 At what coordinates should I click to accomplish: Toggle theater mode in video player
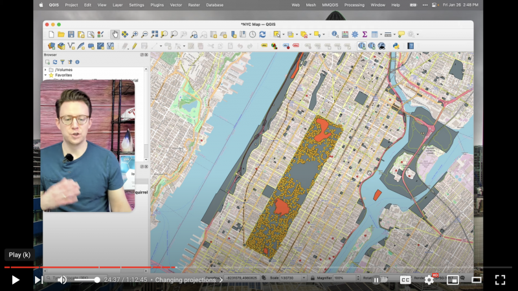click(x=477, y=280)
